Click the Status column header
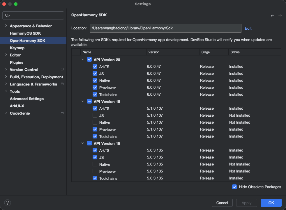Viewport: 286px width, 210px height. tap(255, 52)
